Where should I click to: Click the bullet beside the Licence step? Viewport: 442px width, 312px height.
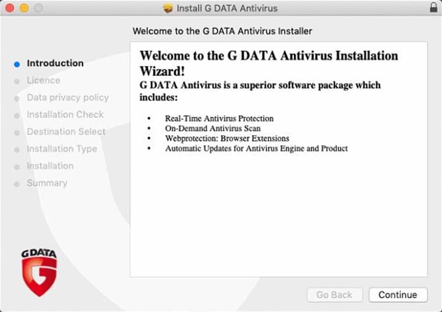pyautogui.click(x=17, y=80)
